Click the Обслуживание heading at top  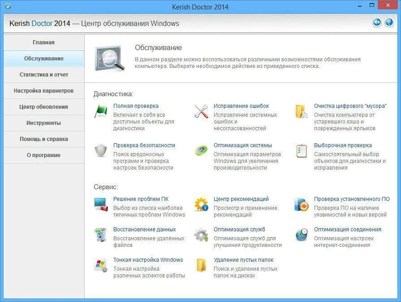tap(158, 48)
